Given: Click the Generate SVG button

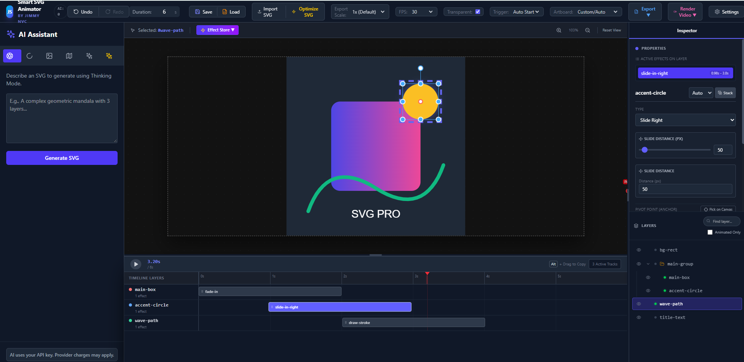Looking at the screenshot, I should (x=62, y=158).
